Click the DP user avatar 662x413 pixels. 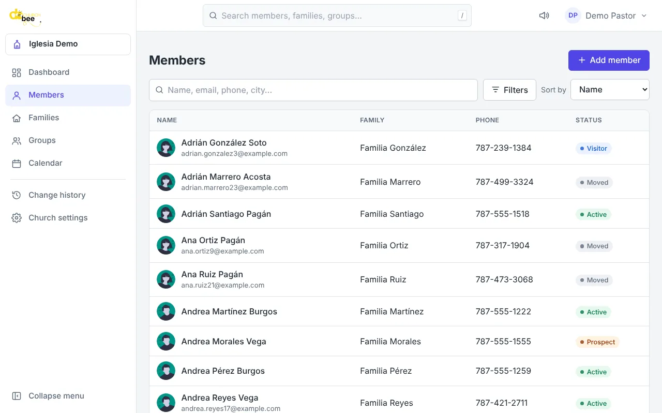(x=573, y=15)
